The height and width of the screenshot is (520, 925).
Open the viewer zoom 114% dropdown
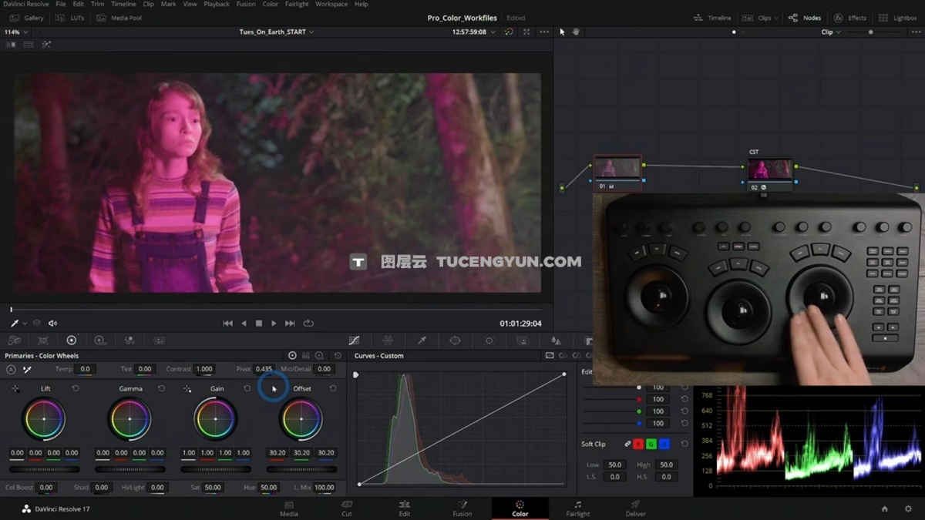coord(16,32)
